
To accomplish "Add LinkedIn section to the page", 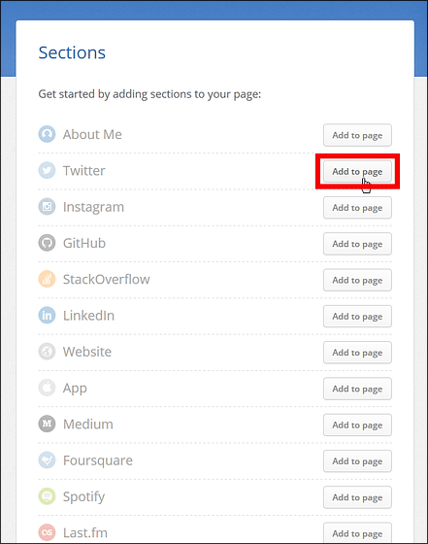I will pos(357,316).
